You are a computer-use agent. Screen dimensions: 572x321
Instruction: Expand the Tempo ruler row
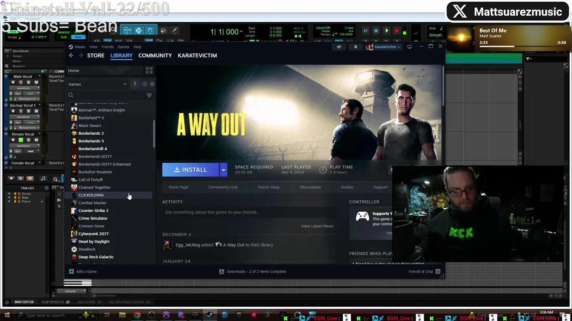pyautogui.click(x=8, y=56)
